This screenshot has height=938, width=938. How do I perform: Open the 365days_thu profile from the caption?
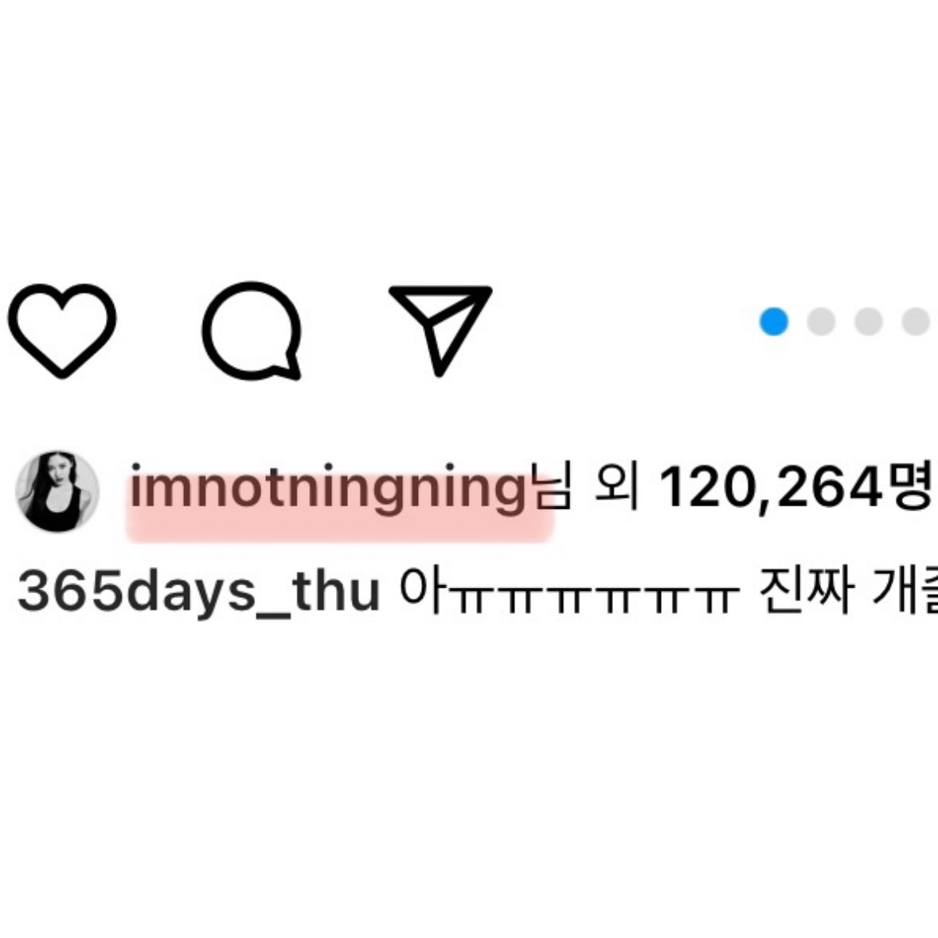pos(198,593)
